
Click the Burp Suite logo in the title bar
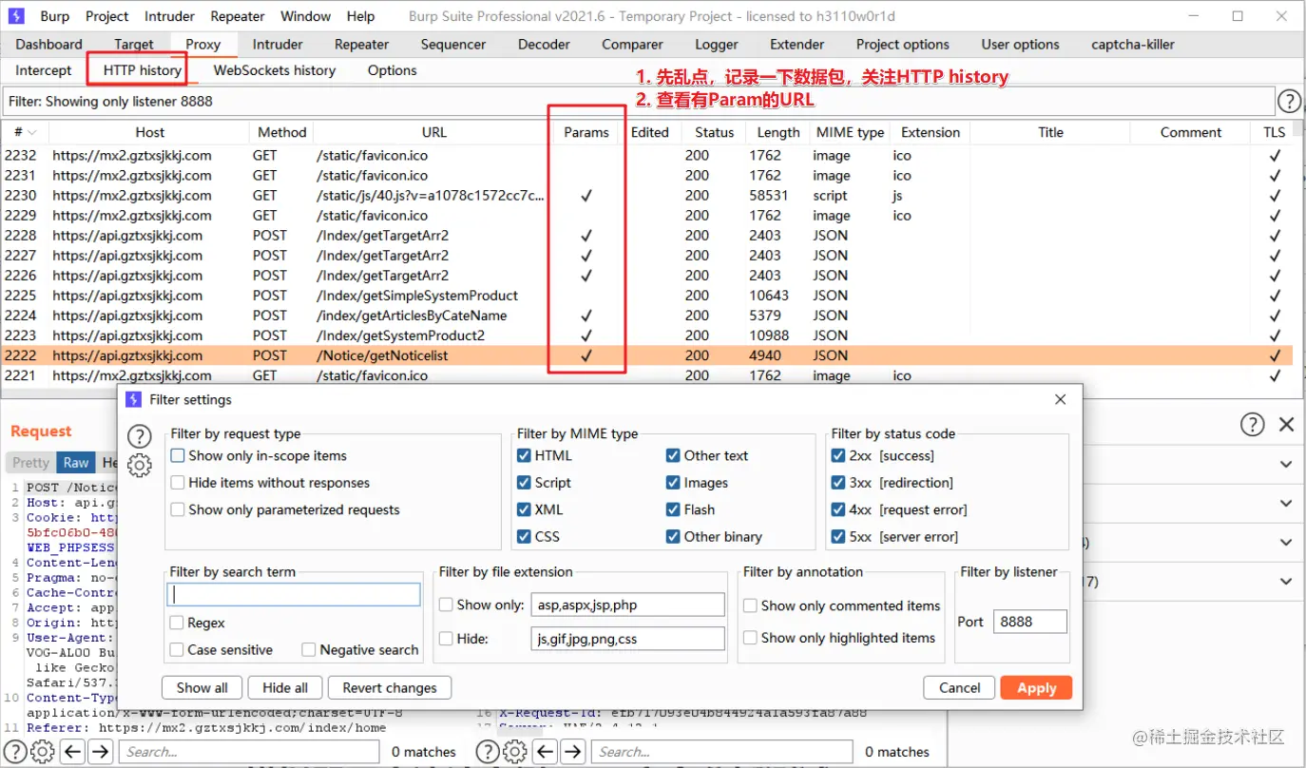(x=16, y=16)
